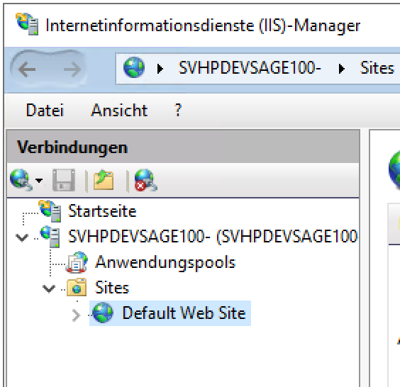Screen dimensions: 400x387
Task: Click the globe icon in the address bar
Action: tap(134, 67)
